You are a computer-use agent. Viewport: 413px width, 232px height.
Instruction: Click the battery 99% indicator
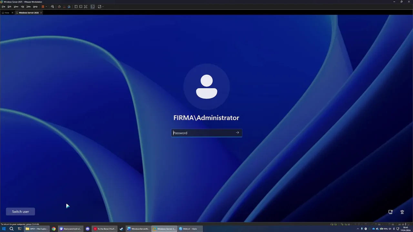(x=384, y=229)
